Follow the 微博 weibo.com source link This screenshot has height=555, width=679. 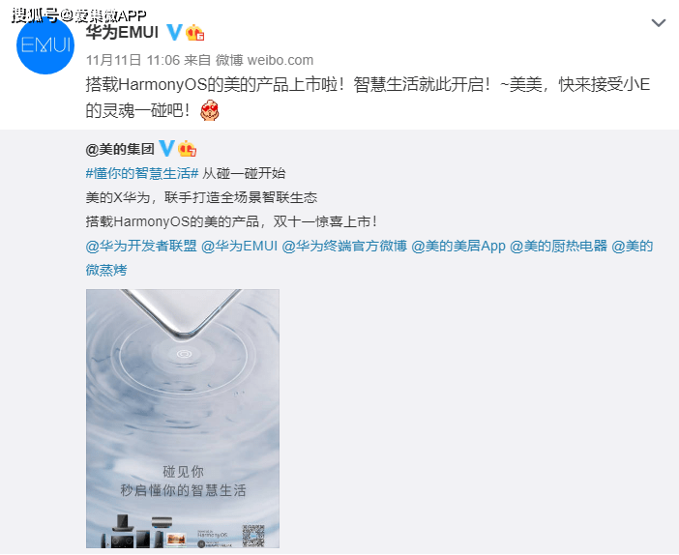point(264,60)
